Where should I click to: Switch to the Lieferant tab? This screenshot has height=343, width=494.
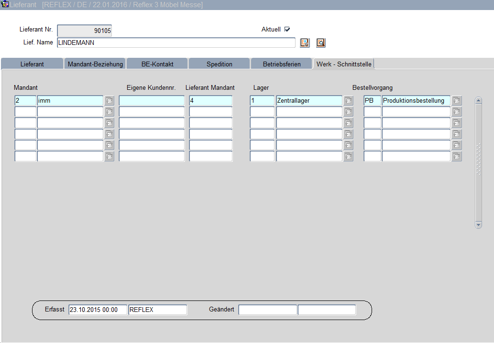32,64
